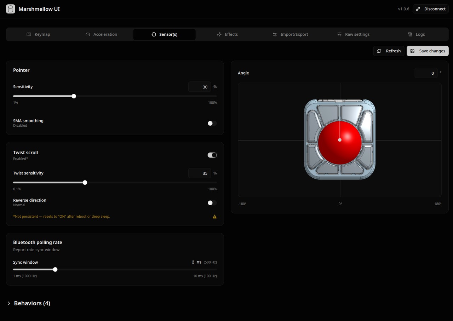The image size is (453, 321).
Task: Click the version label v1.0.6
Action: click(x=403, y=9)
